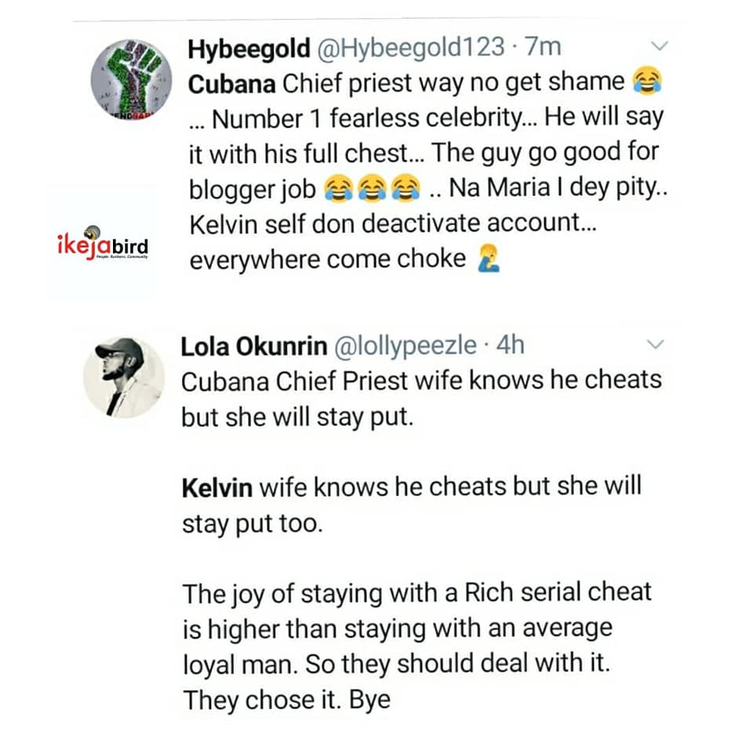Click the bold 'Kelvin' keyword in second tweet
This screenshot has height=753, width=753.
tap(217, 487)
